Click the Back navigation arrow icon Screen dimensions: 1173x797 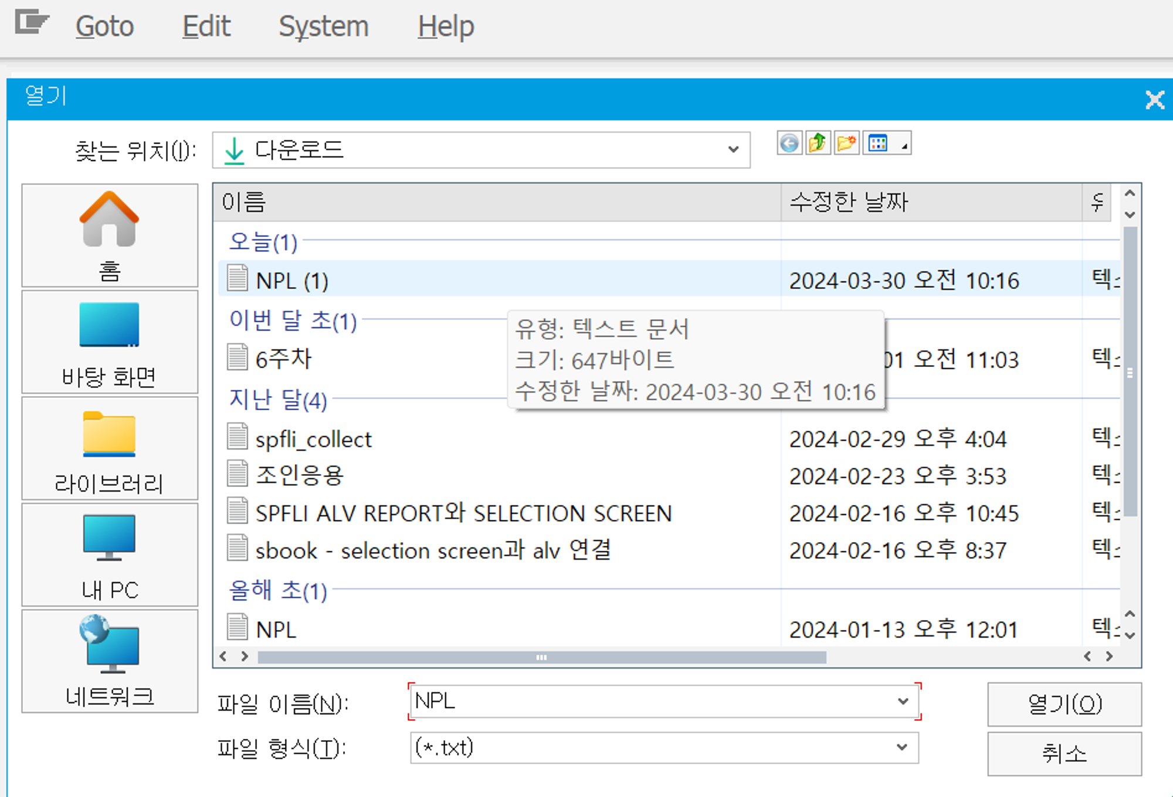pyautogui.click(x=789, y=144)
